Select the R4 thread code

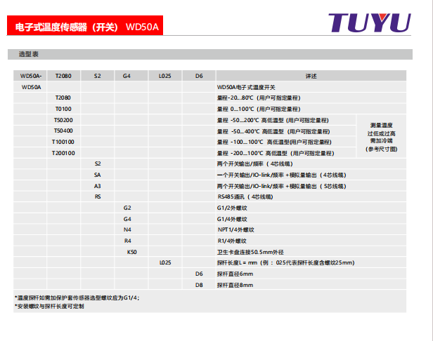(127, 240)
